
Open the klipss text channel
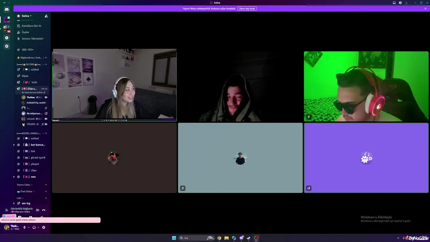(x=25, y=76)
